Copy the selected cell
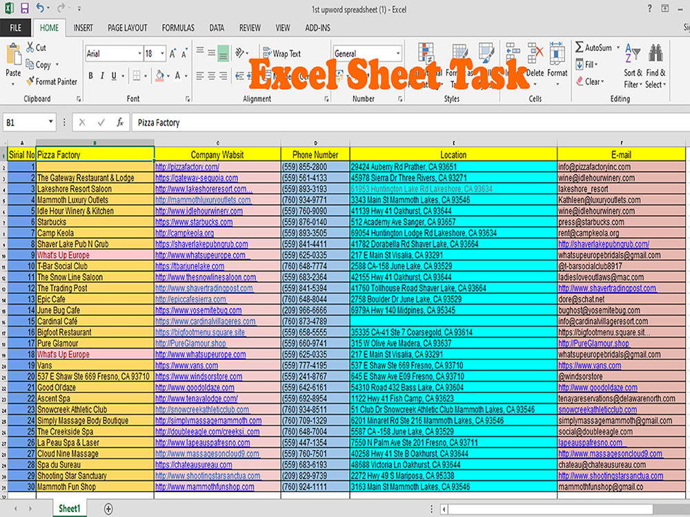 pos(38,65)
